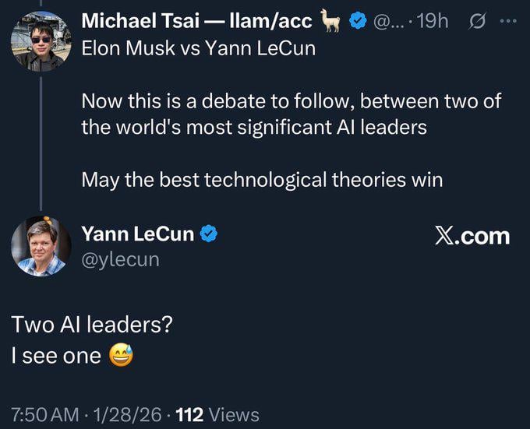Click the llama emoji beside llam/acc
Viewport: 530px width, 429px height.
[334, 21]
